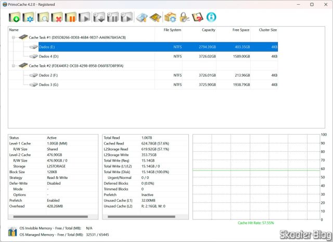Click the 213.96GB free space cell
This screenshot has width=333, height=242.
242,75
